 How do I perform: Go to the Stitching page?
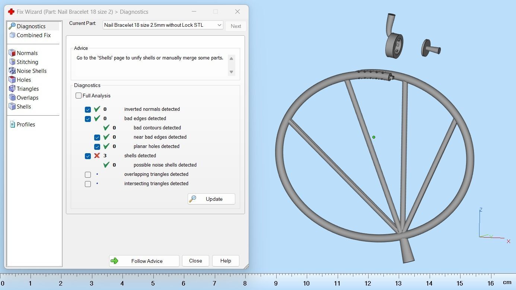[27, 62]
